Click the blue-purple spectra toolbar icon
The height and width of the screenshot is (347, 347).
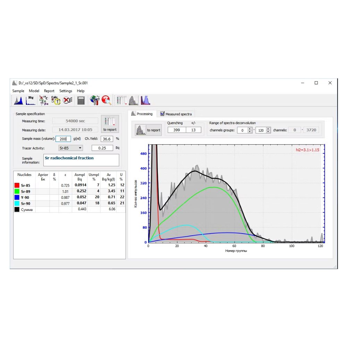click(x=145, y=100)
